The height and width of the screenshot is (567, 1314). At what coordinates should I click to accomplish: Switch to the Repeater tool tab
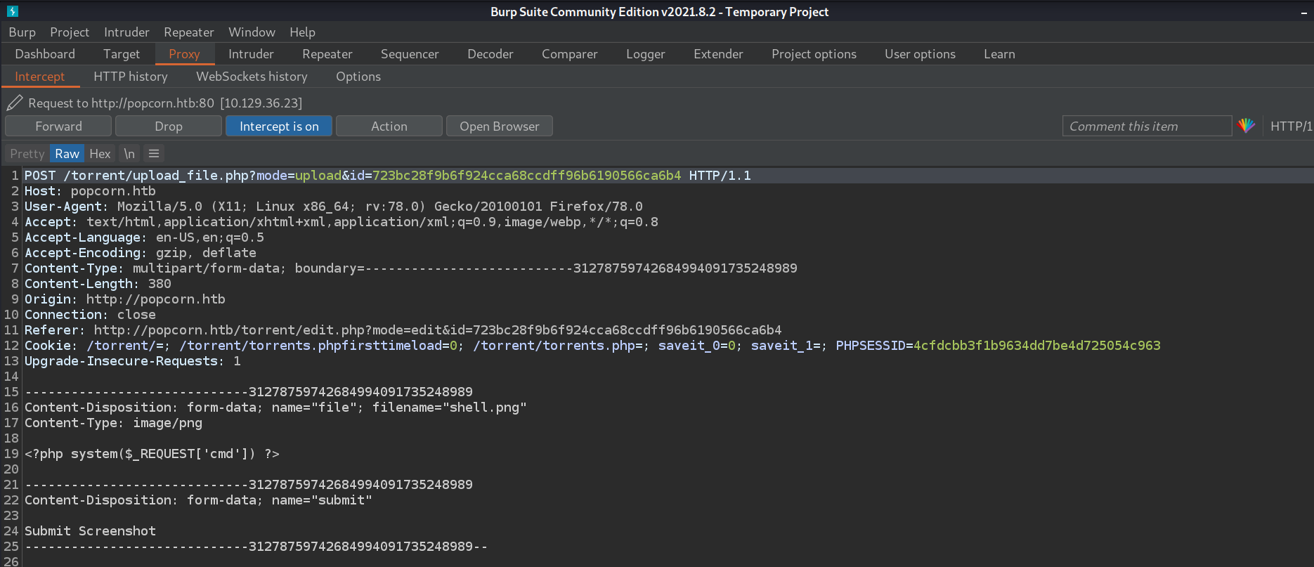(x=327, y=54)
